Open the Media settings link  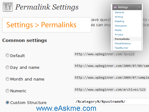(x=118, y=30)
